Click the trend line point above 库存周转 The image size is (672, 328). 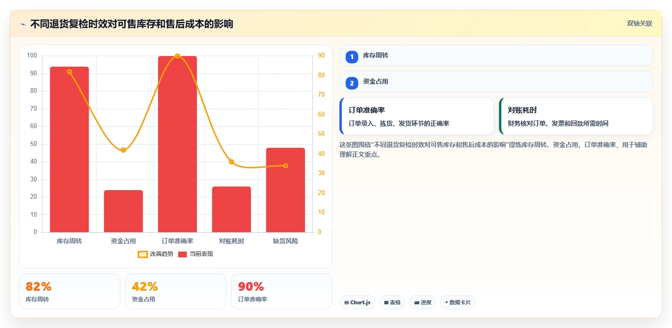[69, 72]
